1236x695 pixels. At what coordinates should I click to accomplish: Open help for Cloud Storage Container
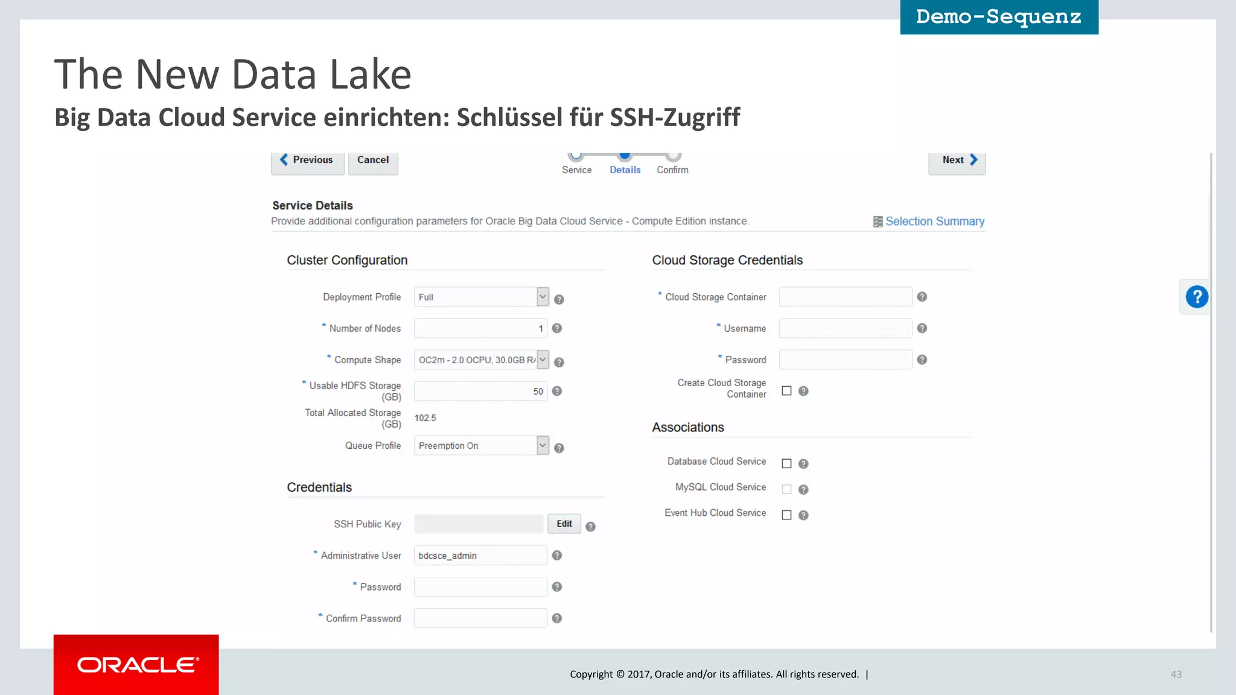tap(922, 297)
